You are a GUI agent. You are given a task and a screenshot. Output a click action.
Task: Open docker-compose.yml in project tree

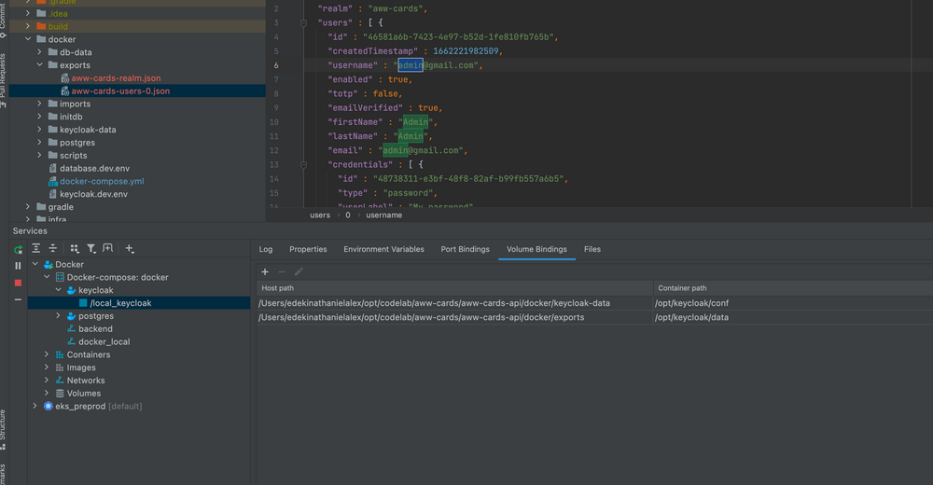pos(102,181)
